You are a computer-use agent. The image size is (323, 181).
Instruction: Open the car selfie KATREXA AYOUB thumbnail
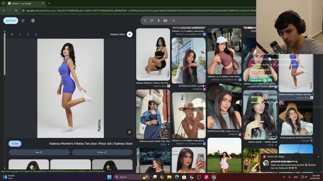224,106
